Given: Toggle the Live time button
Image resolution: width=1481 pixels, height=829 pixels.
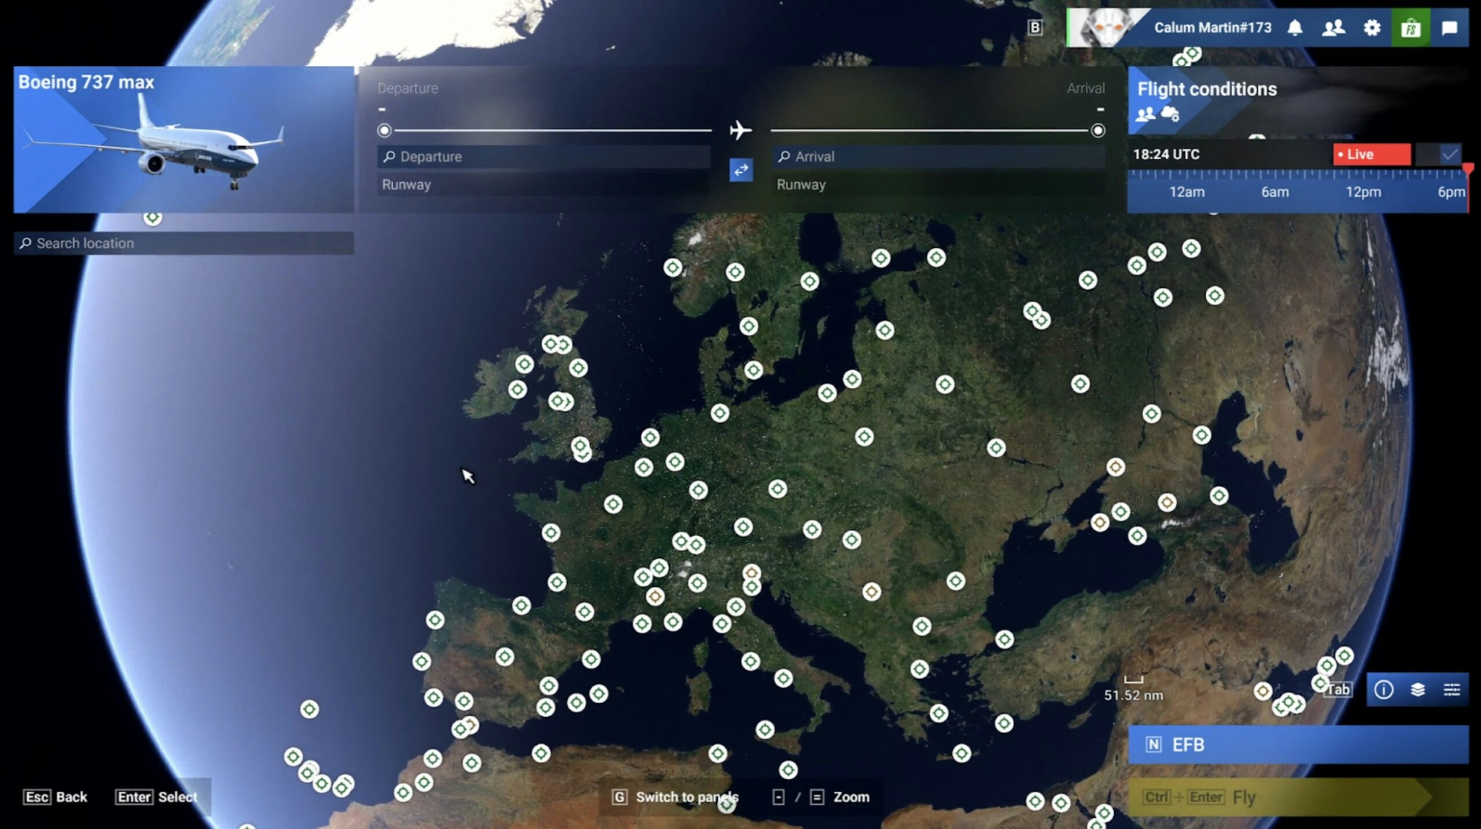Looking at the screenshot, I should 1371,154.
